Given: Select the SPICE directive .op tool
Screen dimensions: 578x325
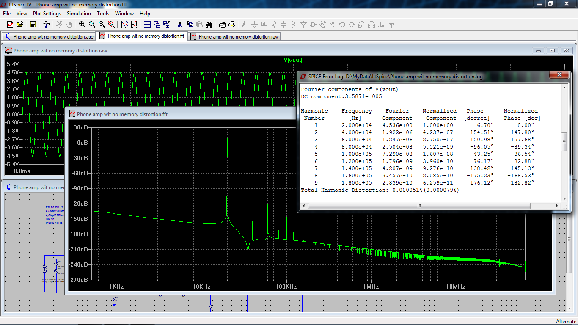Looking at the screenshot, I should (x=391, y=24).
